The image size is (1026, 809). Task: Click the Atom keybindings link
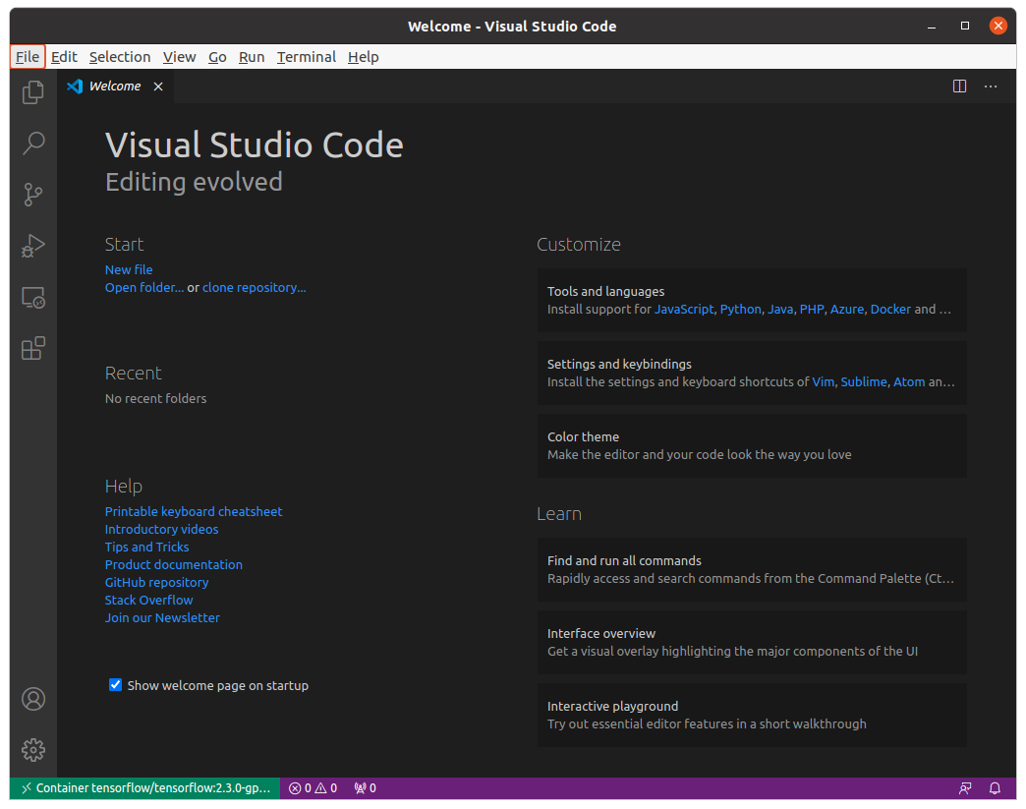tap(909, 381)
